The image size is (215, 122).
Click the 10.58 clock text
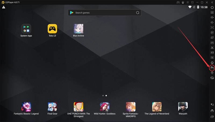click(x=204, y=7)
